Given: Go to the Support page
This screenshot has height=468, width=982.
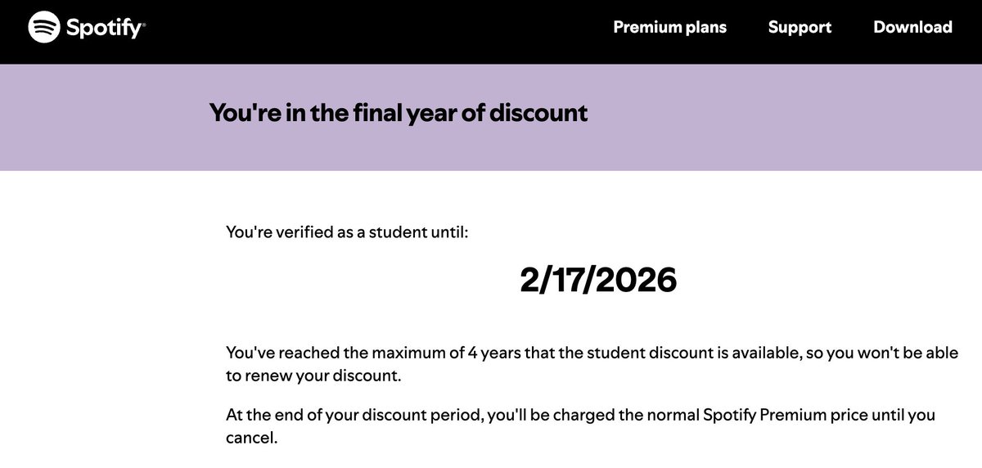Looking at the screenshot, I should (x=800, y=27).
